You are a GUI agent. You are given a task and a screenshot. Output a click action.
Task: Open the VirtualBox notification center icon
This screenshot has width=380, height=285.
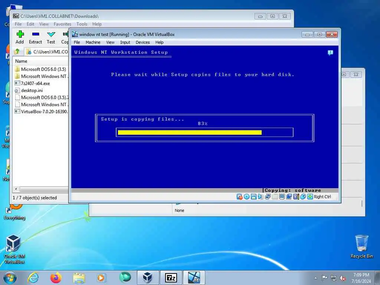[330, 53]
